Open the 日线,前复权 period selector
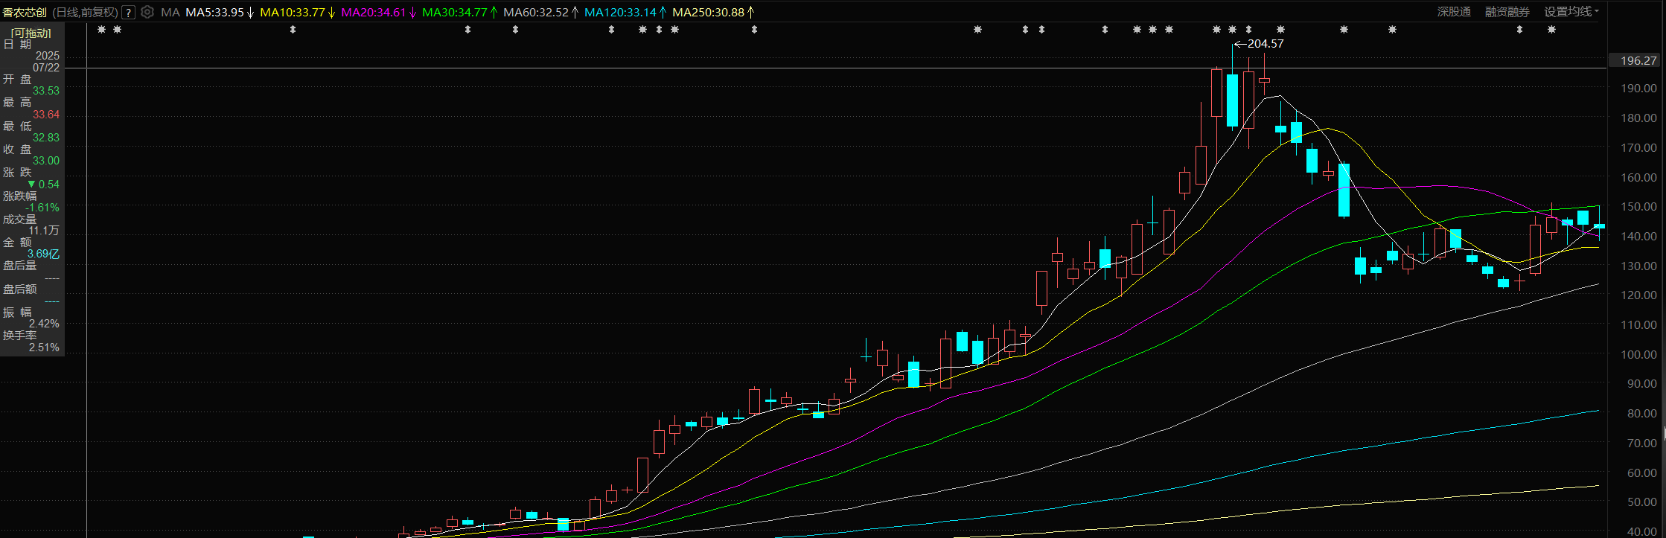 85,12
